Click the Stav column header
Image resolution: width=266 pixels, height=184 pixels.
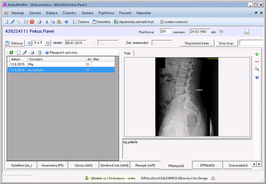[103, 59]
